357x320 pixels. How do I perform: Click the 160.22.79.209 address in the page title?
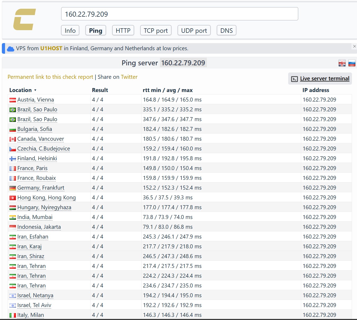pyautogui.click(x=183, y=63)
